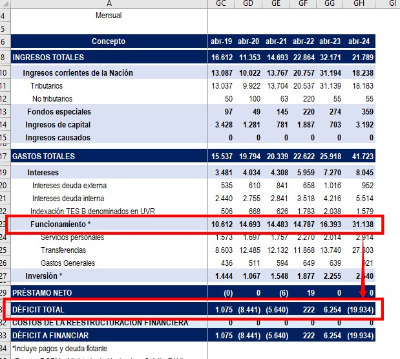Click the 'Concepto' header cell
Viewport: 400px width, 359px height.
[109, 41]
